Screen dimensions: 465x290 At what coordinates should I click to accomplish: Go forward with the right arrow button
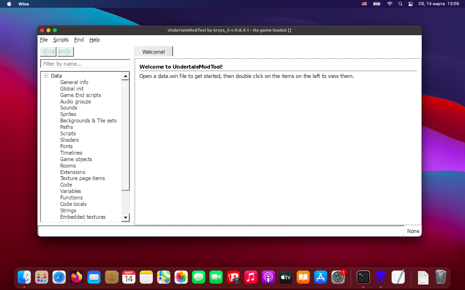tap(66, 52)
